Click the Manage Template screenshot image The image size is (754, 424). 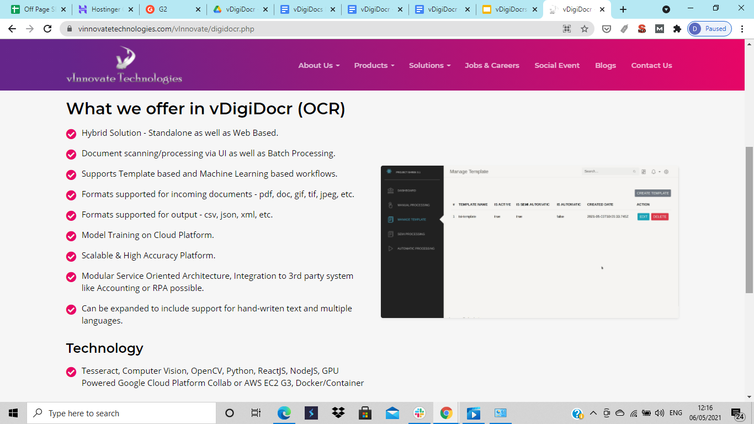click(x=529, y=242)
